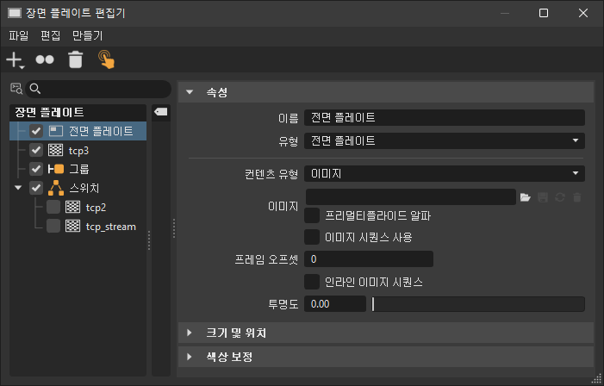Select the tcp2 tree row label

point(96,208)
